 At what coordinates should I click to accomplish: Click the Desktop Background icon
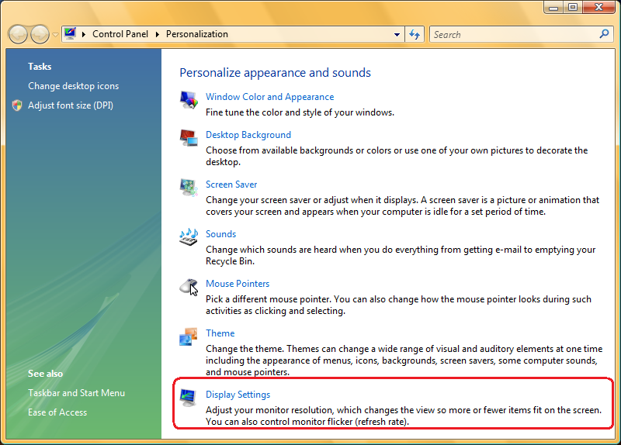[x=189, y=138]
